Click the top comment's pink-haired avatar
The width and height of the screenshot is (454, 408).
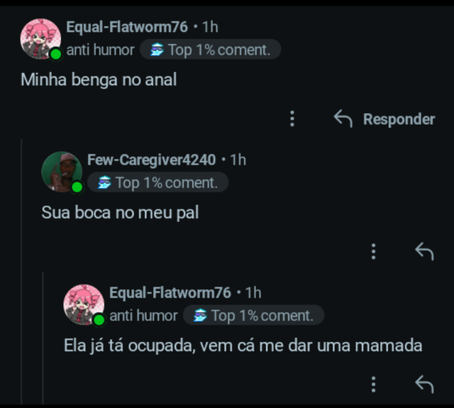click(40, 38)
